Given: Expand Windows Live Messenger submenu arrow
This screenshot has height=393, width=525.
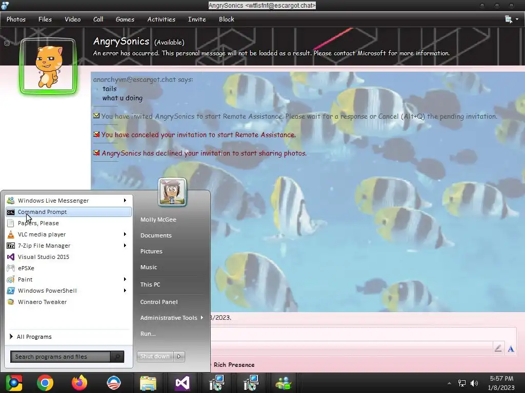Looking at the screenshot, I should pos(125,201).
